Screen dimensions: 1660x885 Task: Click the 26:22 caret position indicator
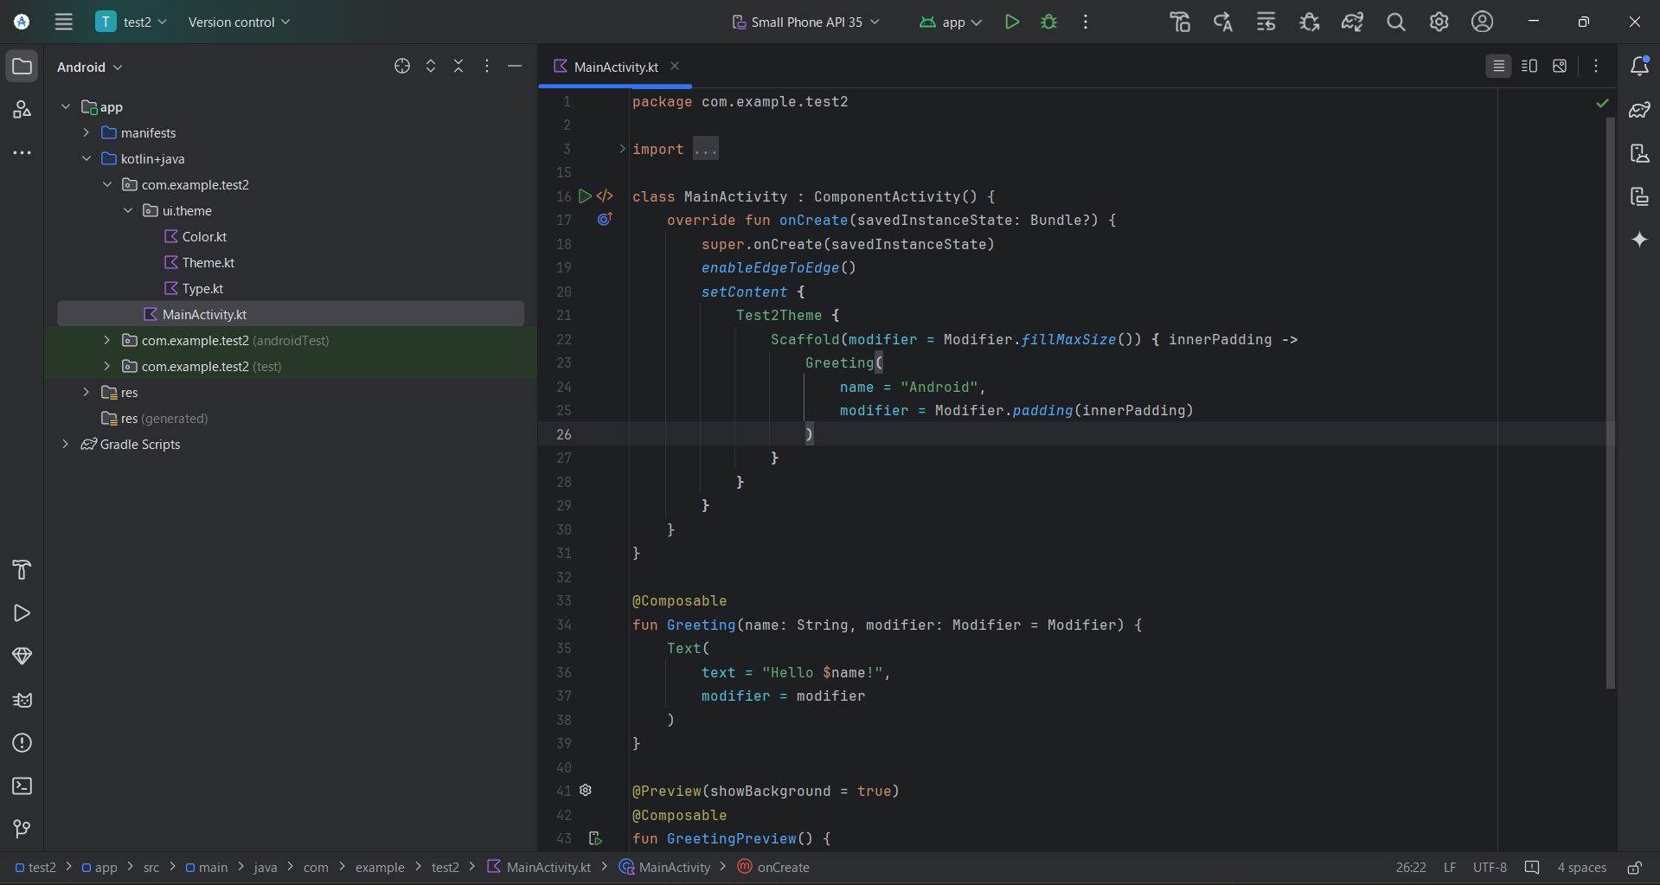[1410, 867]
